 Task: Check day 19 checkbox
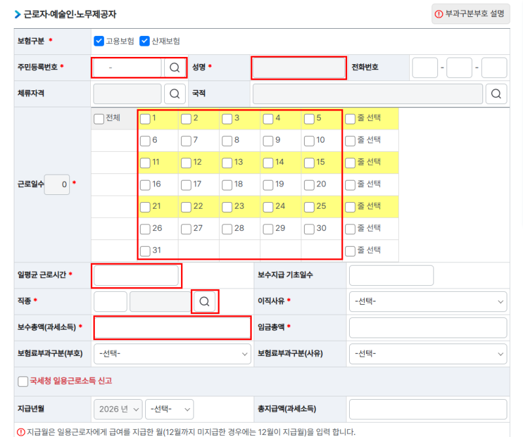coord(268,185)
